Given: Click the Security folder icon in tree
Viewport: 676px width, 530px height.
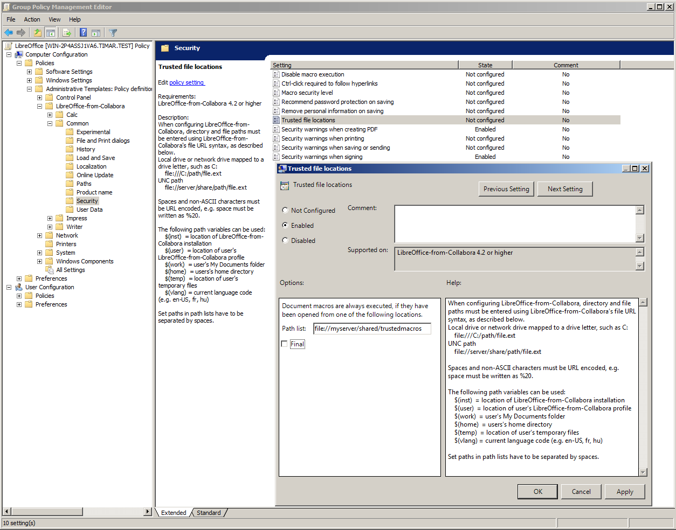Looking at the screenshot, I should [70, 201].
